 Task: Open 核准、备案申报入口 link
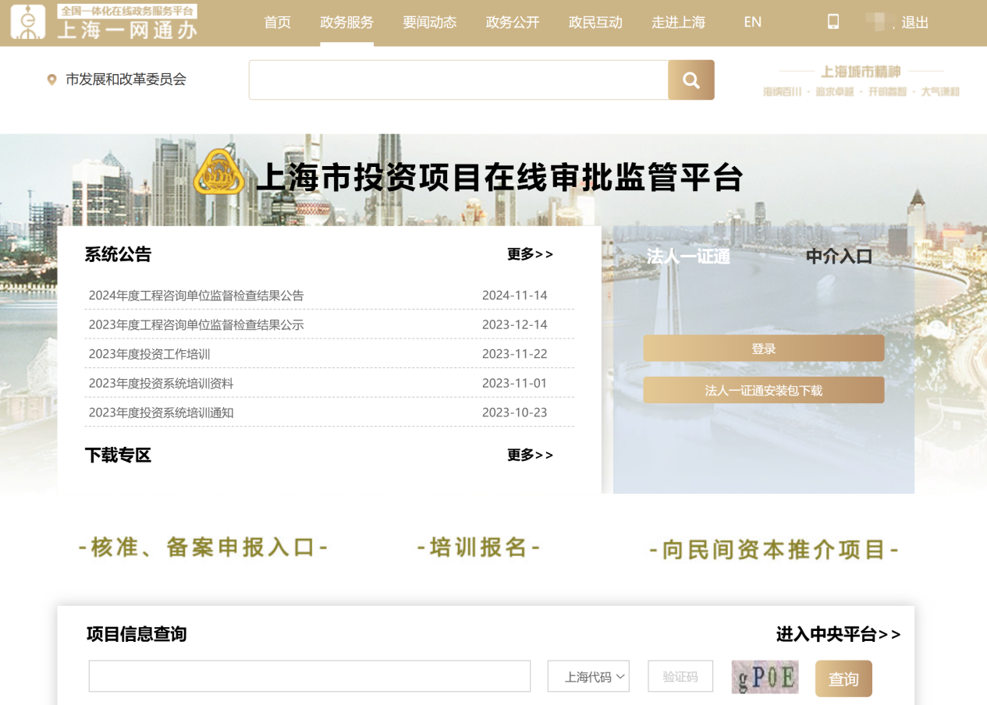(204, 548)
